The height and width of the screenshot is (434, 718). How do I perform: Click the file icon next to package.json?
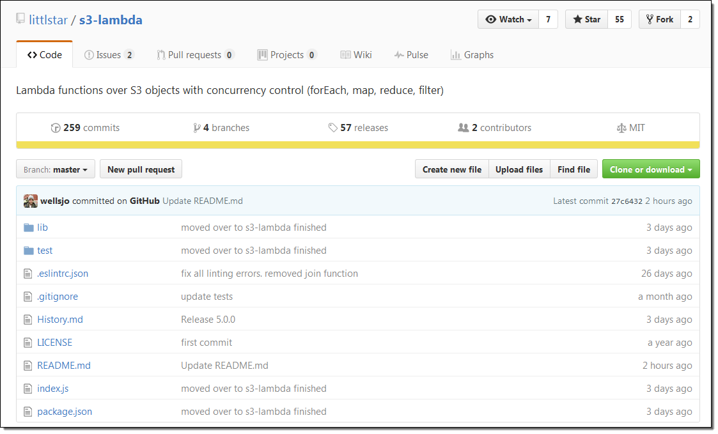click(28, 412)
